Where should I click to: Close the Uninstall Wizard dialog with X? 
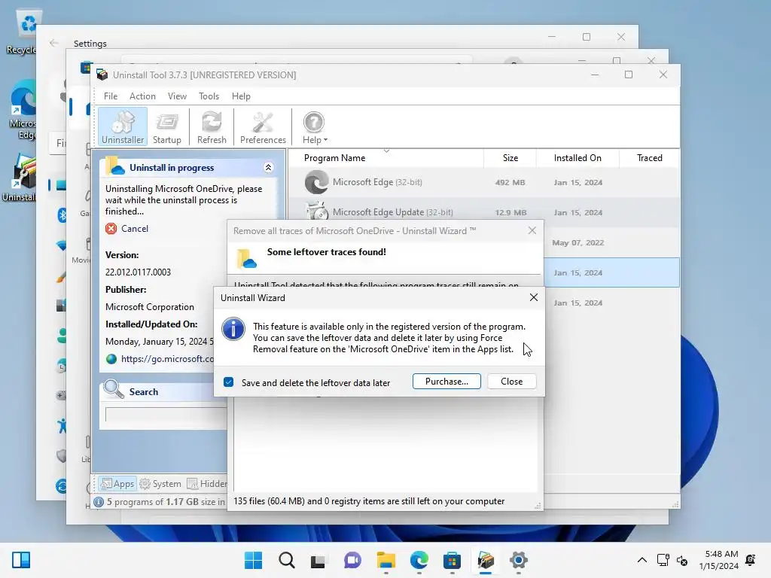[x=534, y=297]
